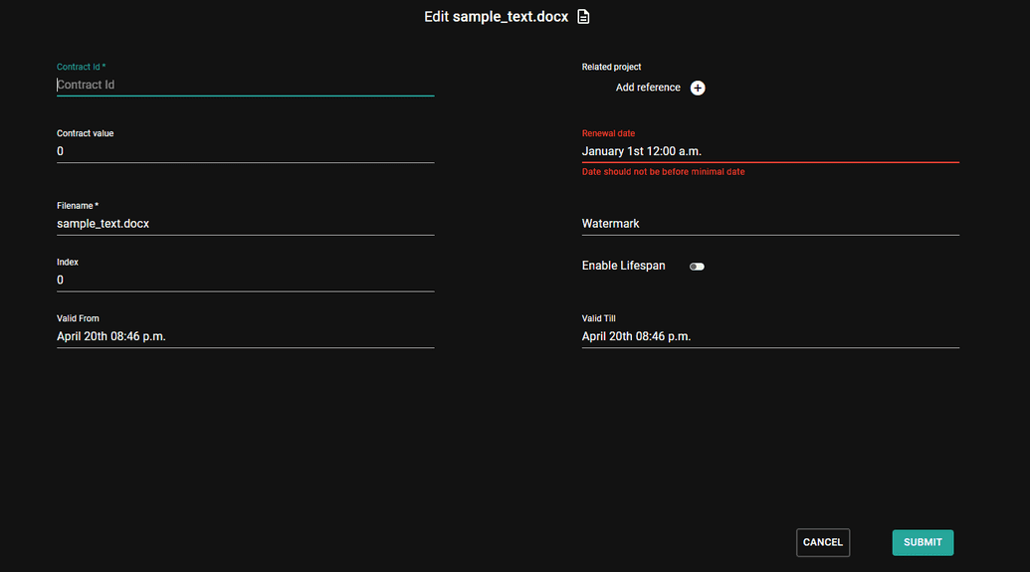
Task: Edit the Filename field sample_text.docx
Action: point(245,224)
